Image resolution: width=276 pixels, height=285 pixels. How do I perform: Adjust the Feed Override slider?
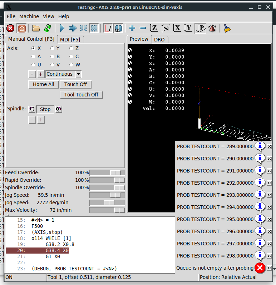pos(107,172)
